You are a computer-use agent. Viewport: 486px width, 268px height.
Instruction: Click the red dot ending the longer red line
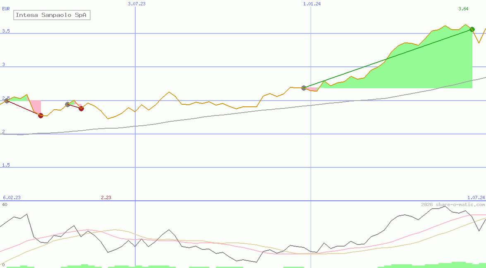coord(41,115)
